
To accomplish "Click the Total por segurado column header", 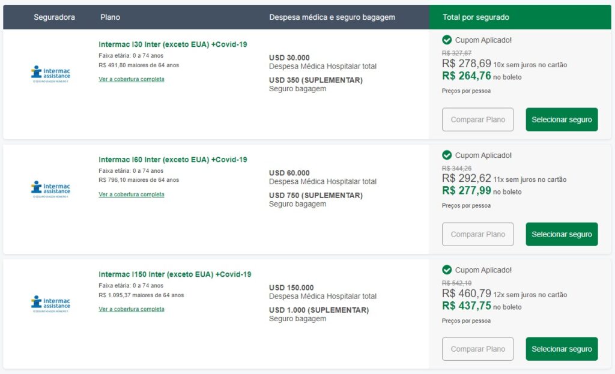I will click(476, 17).
